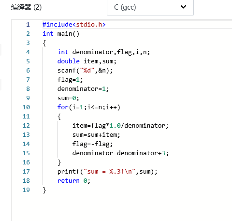Click the return 0; statement
This screenshot has width=232, height=221.
click(74, 181)
